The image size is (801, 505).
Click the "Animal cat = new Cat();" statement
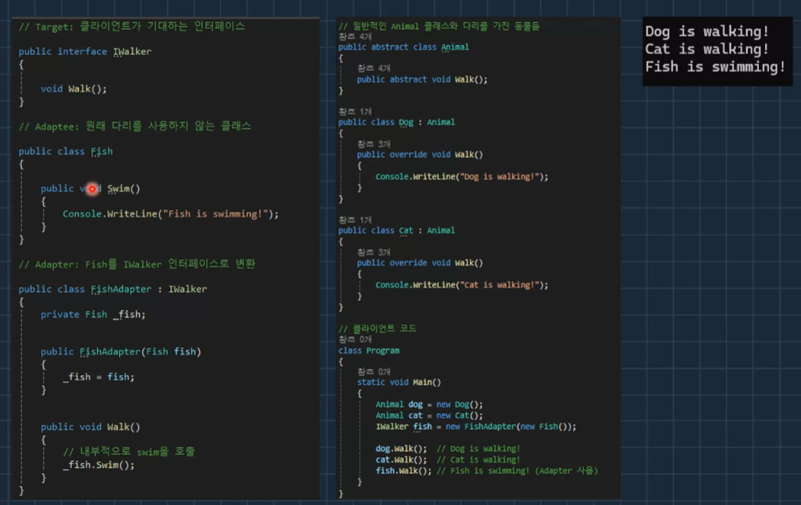coord(429,416)
